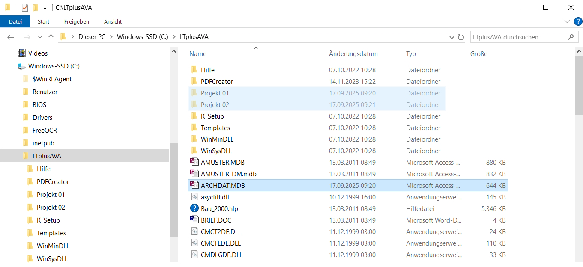Expand the address bar history dropdown
This screenshot has height=267, width=583.
pos(451,37)
